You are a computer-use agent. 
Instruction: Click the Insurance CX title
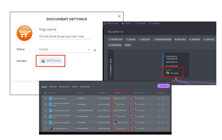pyautogui.click(x=116, y=32)
